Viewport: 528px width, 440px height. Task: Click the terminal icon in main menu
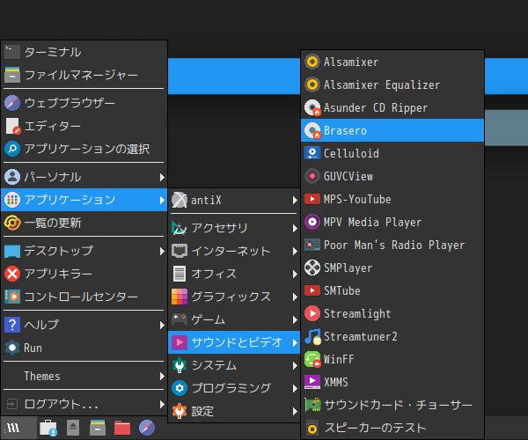pos(12,52)
